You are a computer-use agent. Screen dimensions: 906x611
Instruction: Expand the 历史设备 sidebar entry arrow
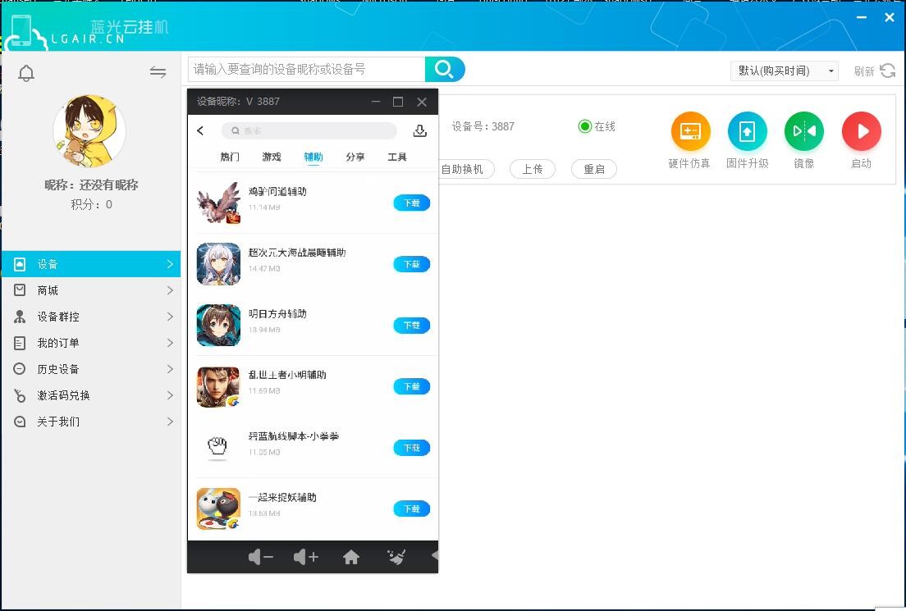[170, 369]
